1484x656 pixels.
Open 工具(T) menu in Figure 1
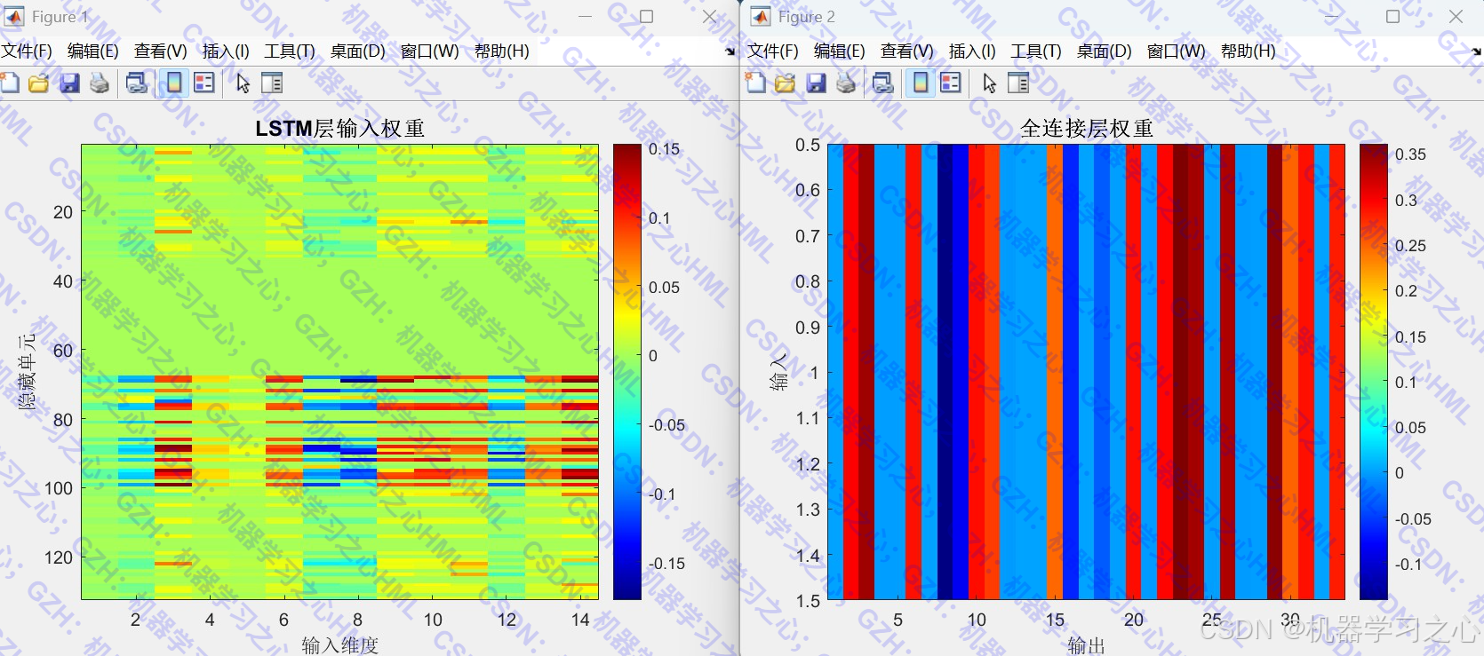pos(290,51)
